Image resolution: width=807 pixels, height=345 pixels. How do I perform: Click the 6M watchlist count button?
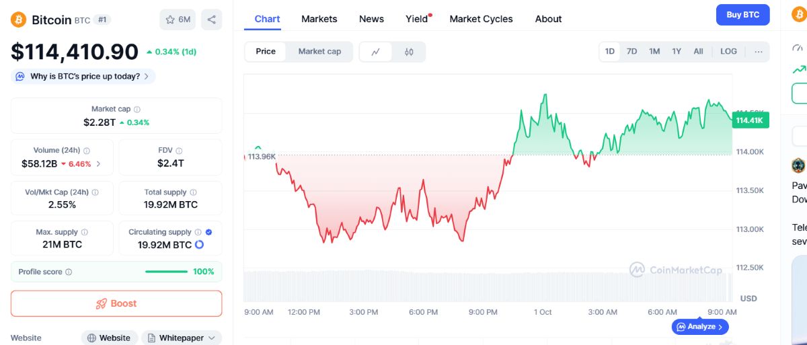coord(178,20)
